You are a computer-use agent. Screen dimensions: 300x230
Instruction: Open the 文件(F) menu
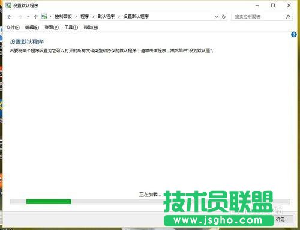coord(13,28)
